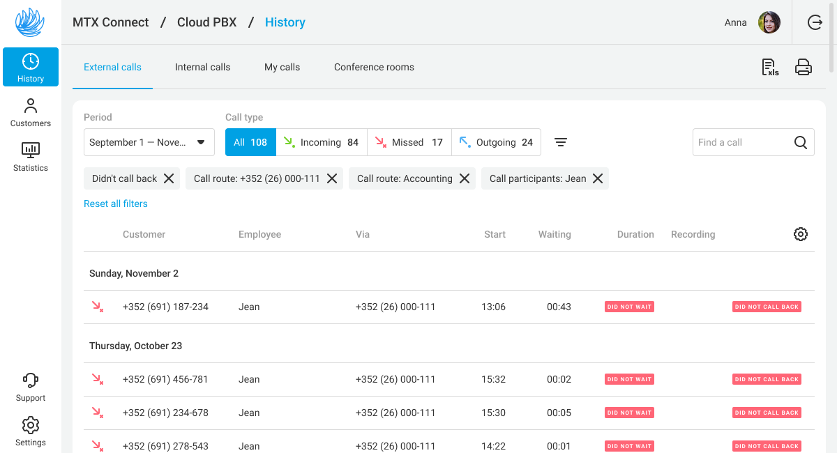Viewport: 837px width, 453px height.
Task: Select the Outgoing call type filter
Action: [x=496, y=142]
